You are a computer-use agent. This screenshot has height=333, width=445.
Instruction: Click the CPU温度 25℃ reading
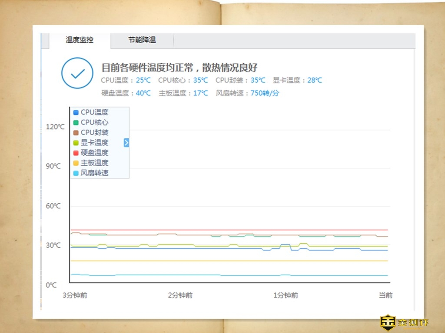click(x=143, y=80)
